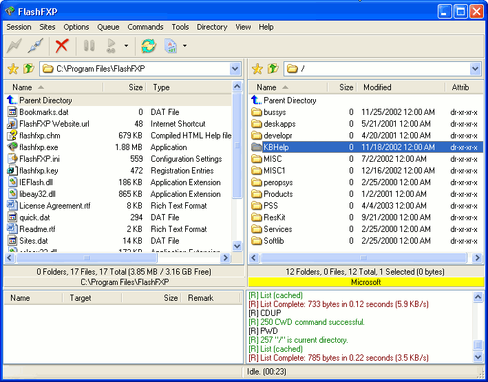Sort the remote list by Modified column

[401, 87]
